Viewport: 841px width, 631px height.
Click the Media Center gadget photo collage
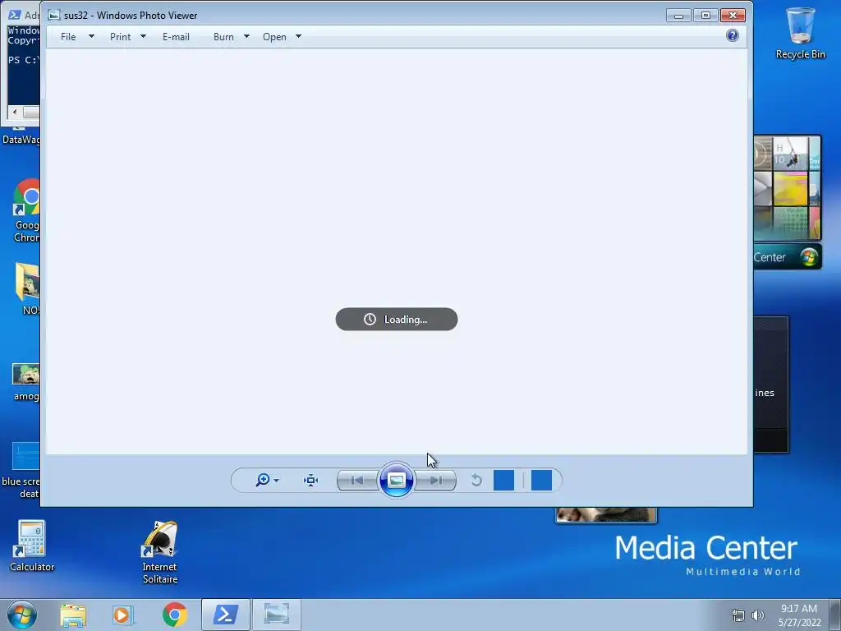click(787, 188)
